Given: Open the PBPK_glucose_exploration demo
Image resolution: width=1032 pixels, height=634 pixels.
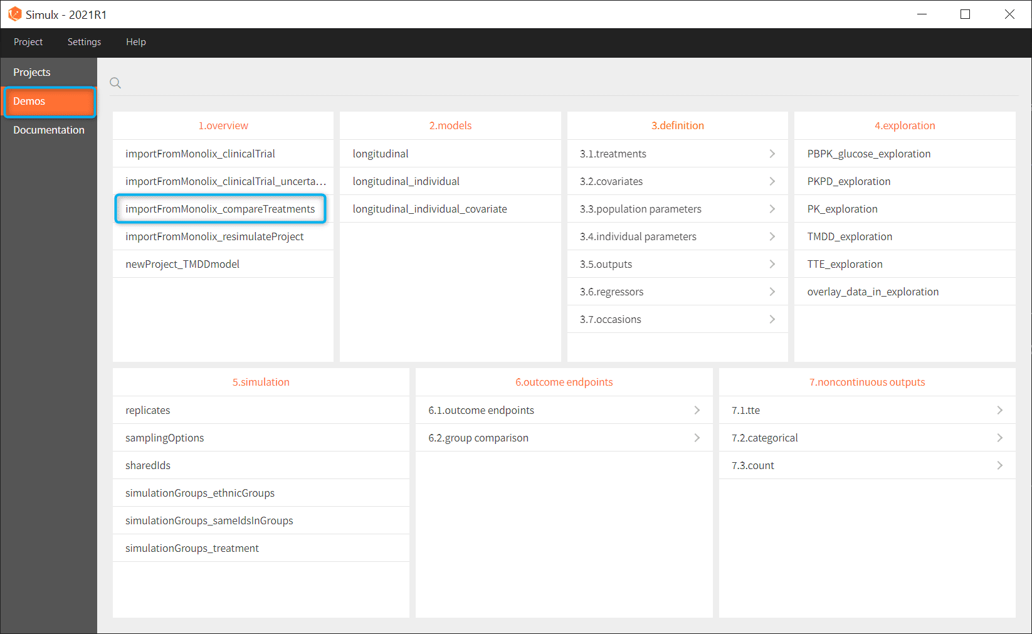Looking at the screenshot, I should tap(868, 154).
